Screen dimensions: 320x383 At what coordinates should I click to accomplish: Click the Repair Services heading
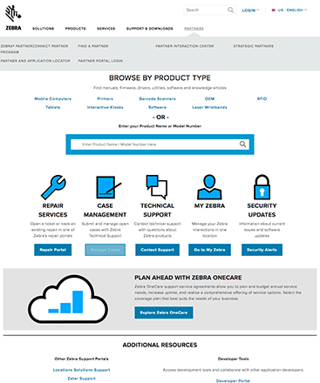[x=52, y=210]
